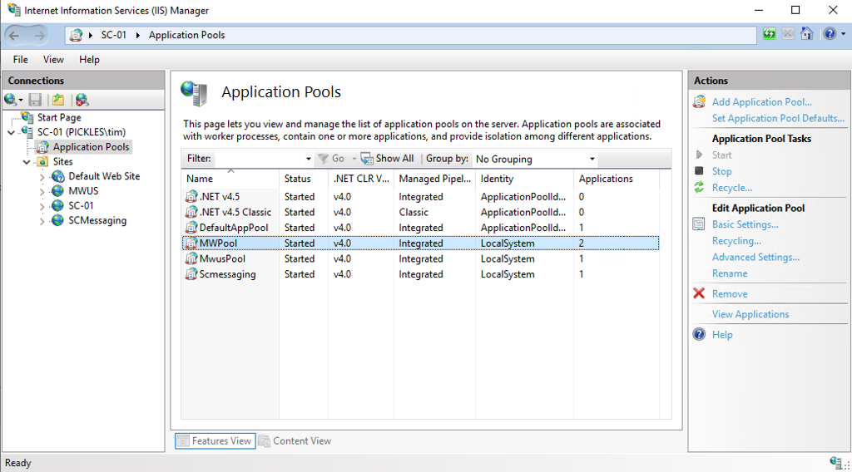Click SC-01 in the breadcrumb path
The image size is (852, 472).
pos(113,35)
